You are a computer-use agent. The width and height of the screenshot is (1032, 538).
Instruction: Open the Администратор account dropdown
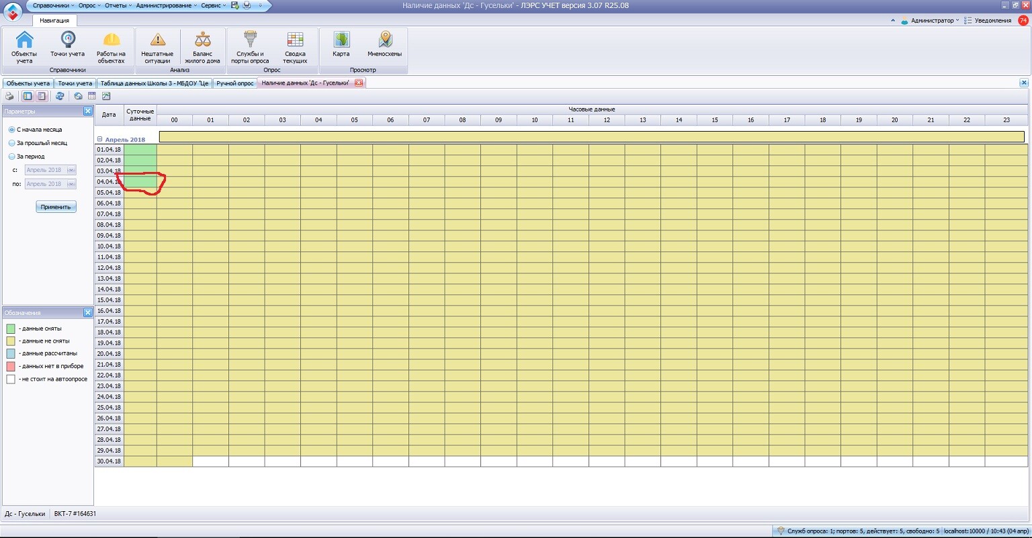pyautogui.click(x=935, y=21)
